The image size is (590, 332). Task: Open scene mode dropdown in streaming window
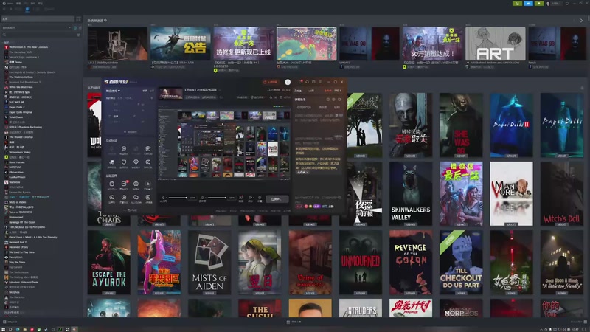pos(113,91)
